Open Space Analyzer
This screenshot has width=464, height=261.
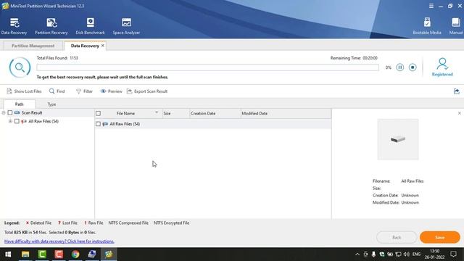point(126,26)
